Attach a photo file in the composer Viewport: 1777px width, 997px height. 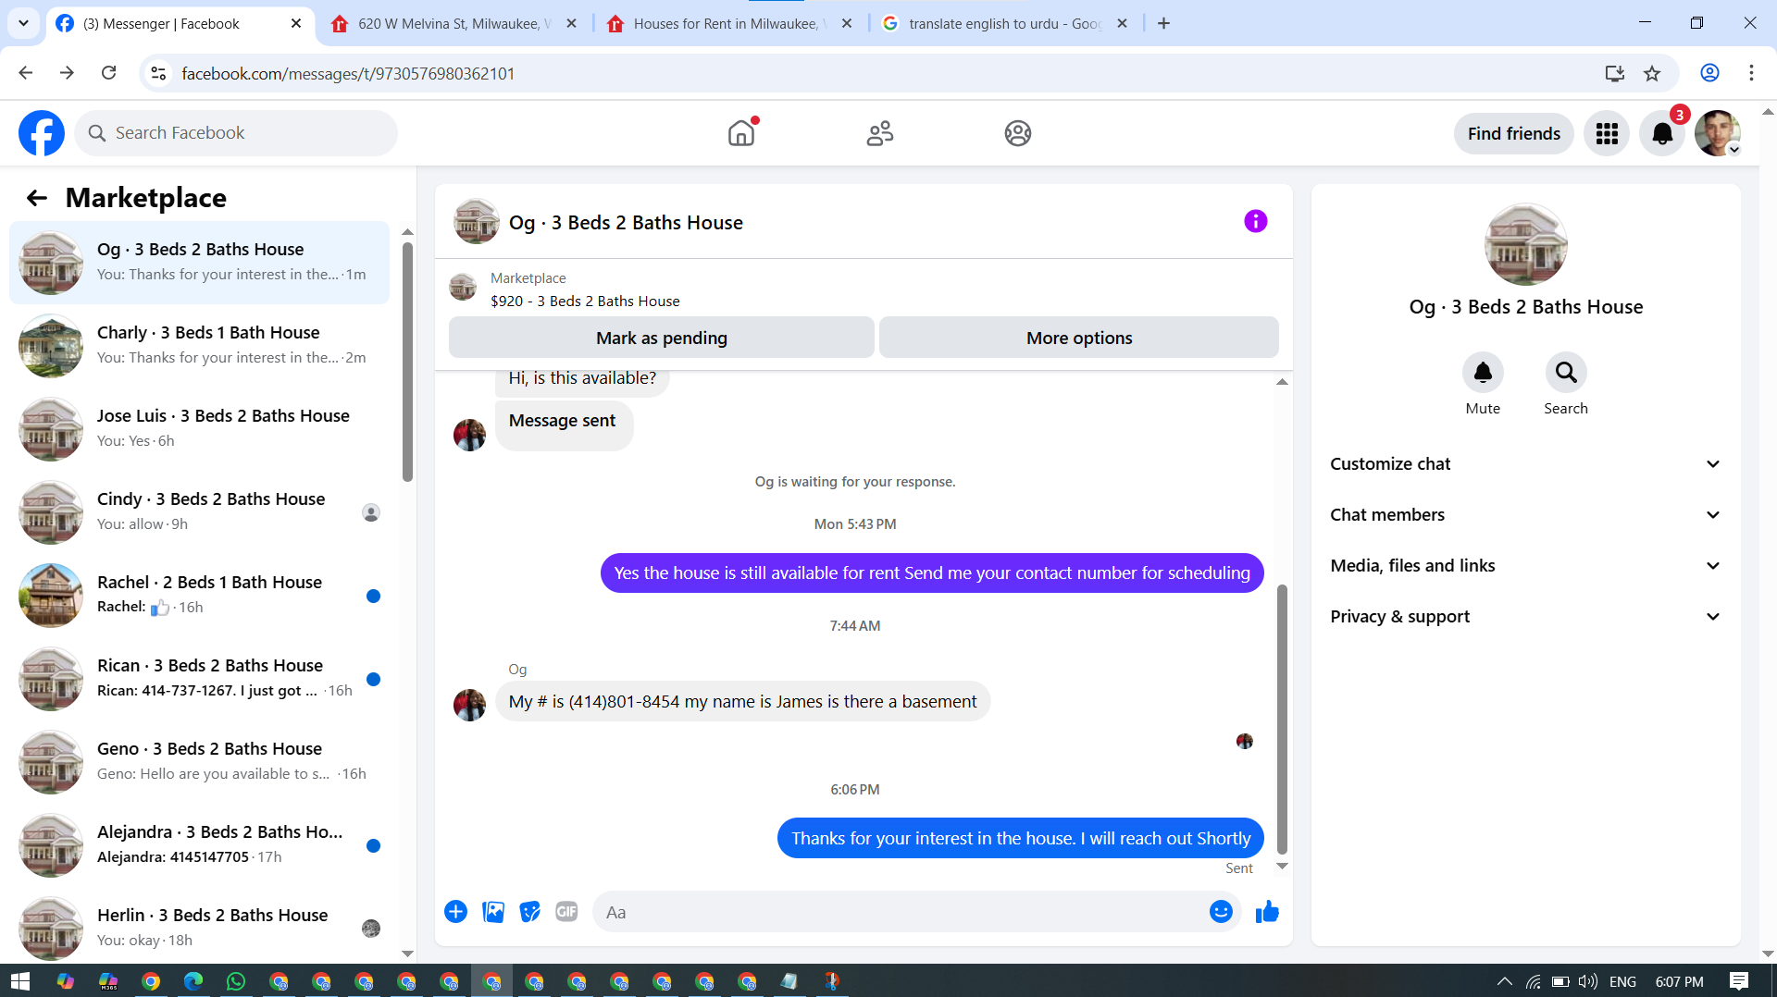point(493,912)
